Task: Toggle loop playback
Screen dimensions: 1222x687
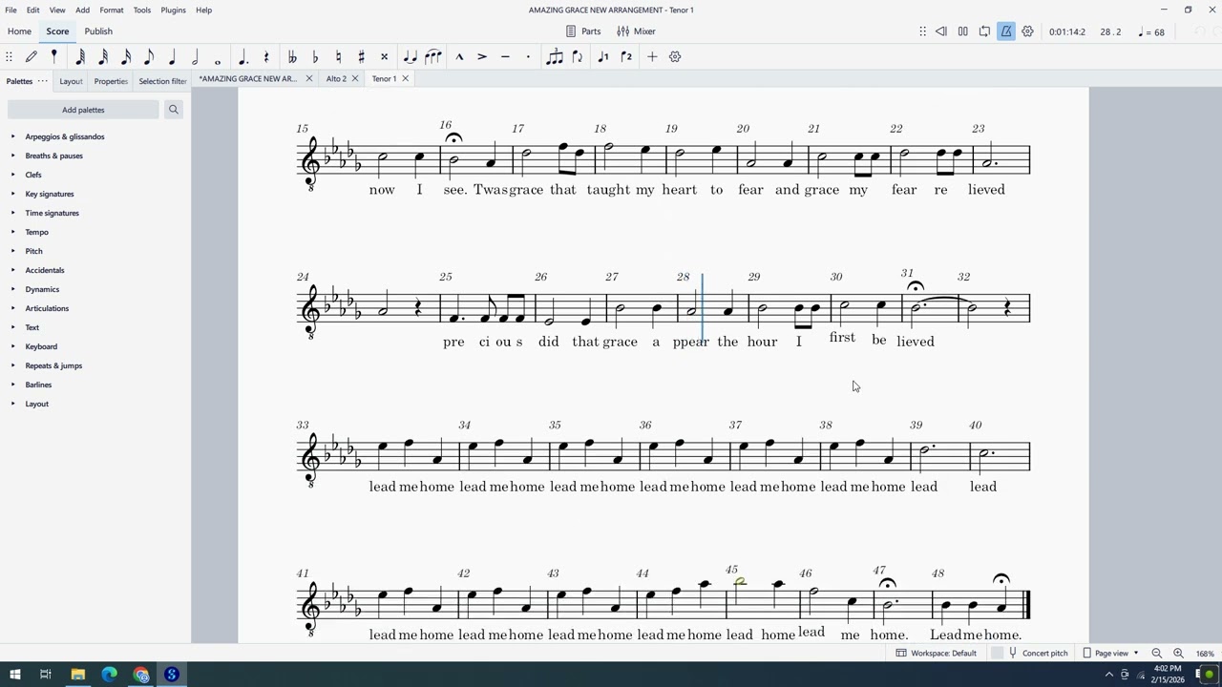Action: (x=984, y=31)
